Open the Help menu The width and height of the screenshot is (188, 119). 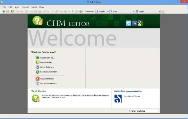(x=41, y=7)
